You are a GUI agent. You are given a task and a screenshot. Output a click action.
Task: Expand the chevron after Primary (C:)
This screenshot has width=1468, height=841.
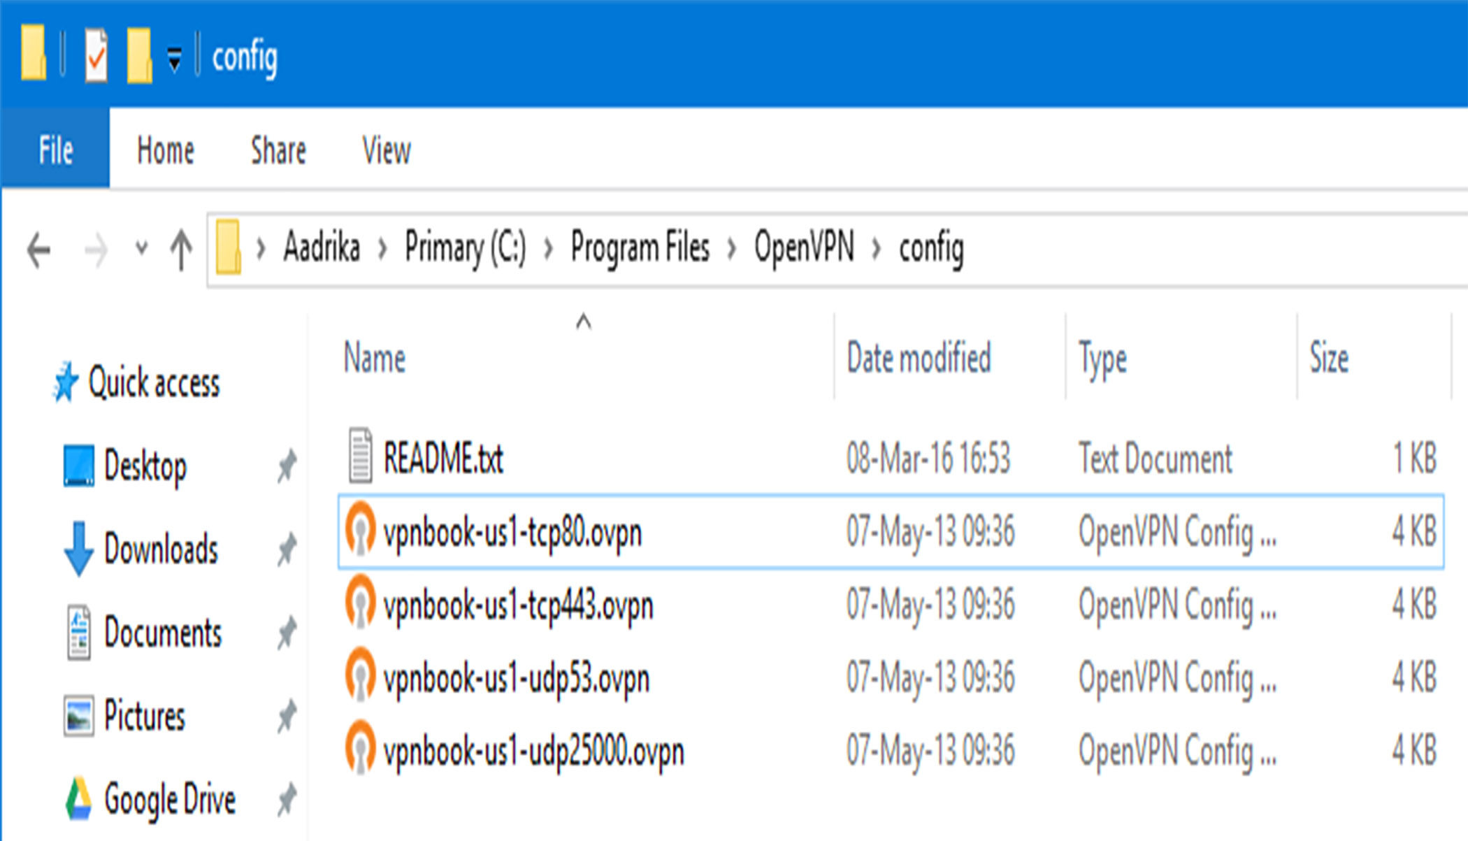[x=549, y=248]
